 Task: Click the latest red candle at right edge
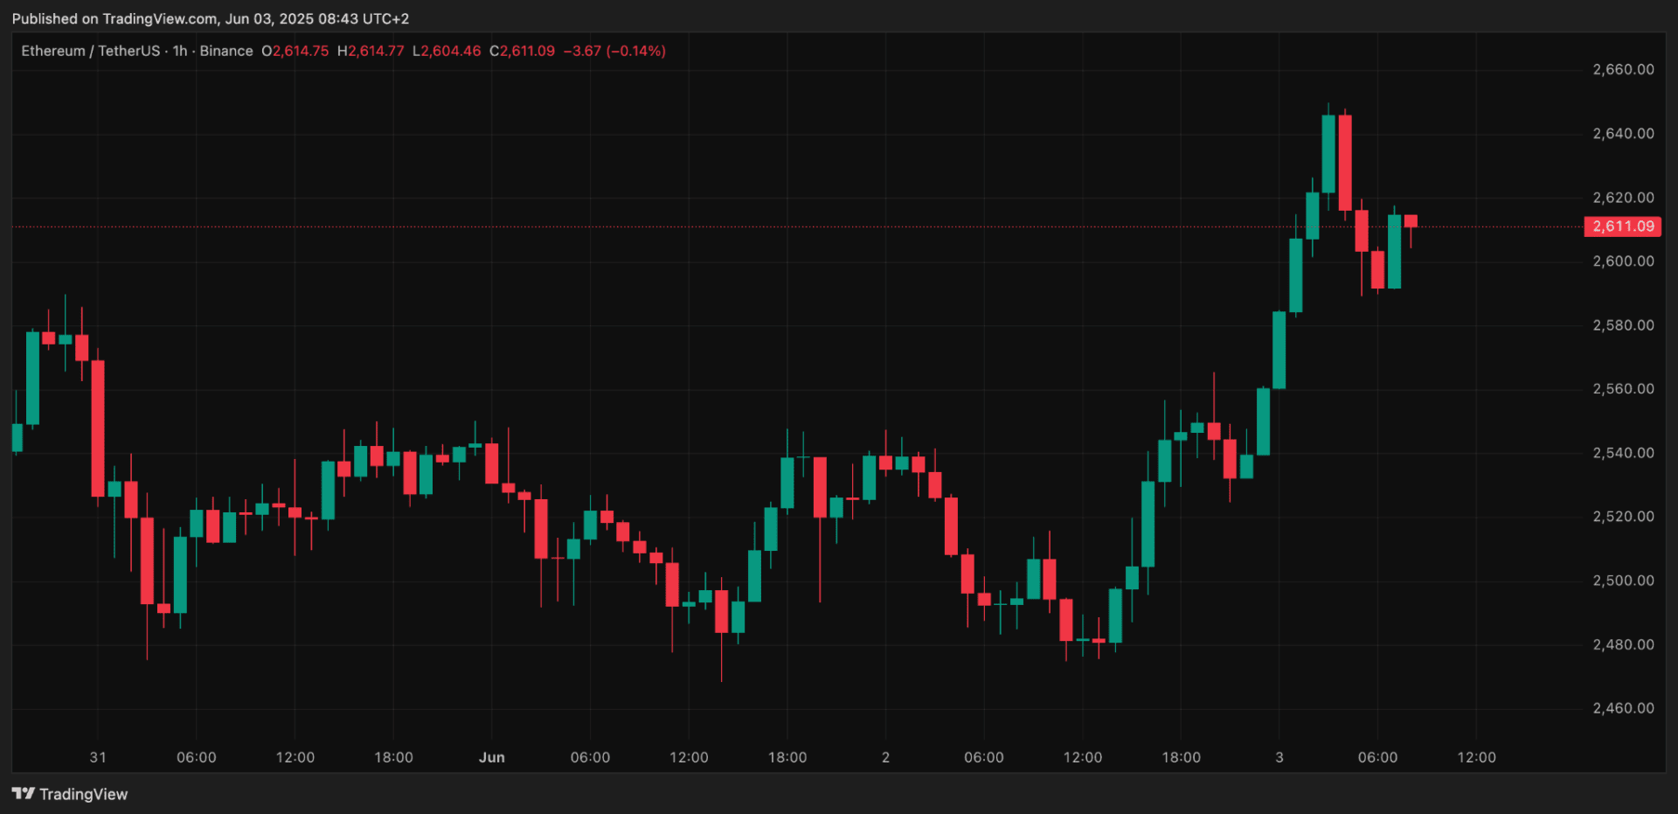click(1411, 221)
